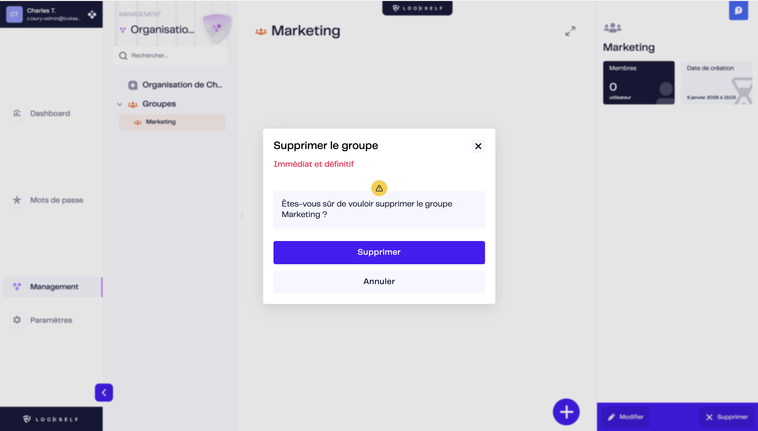Click the bottom-right Supprimer X button
This screenshot has height=431, width=758.
pos(727,417)
